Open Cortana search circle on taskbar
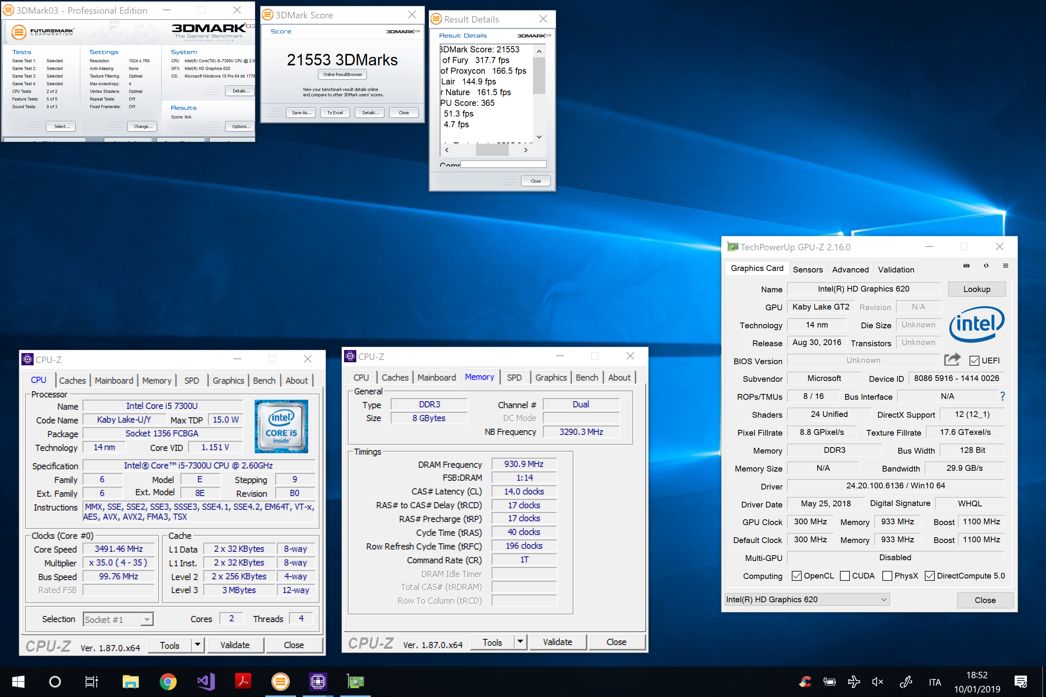1046x697 pixels. (55, 681)
